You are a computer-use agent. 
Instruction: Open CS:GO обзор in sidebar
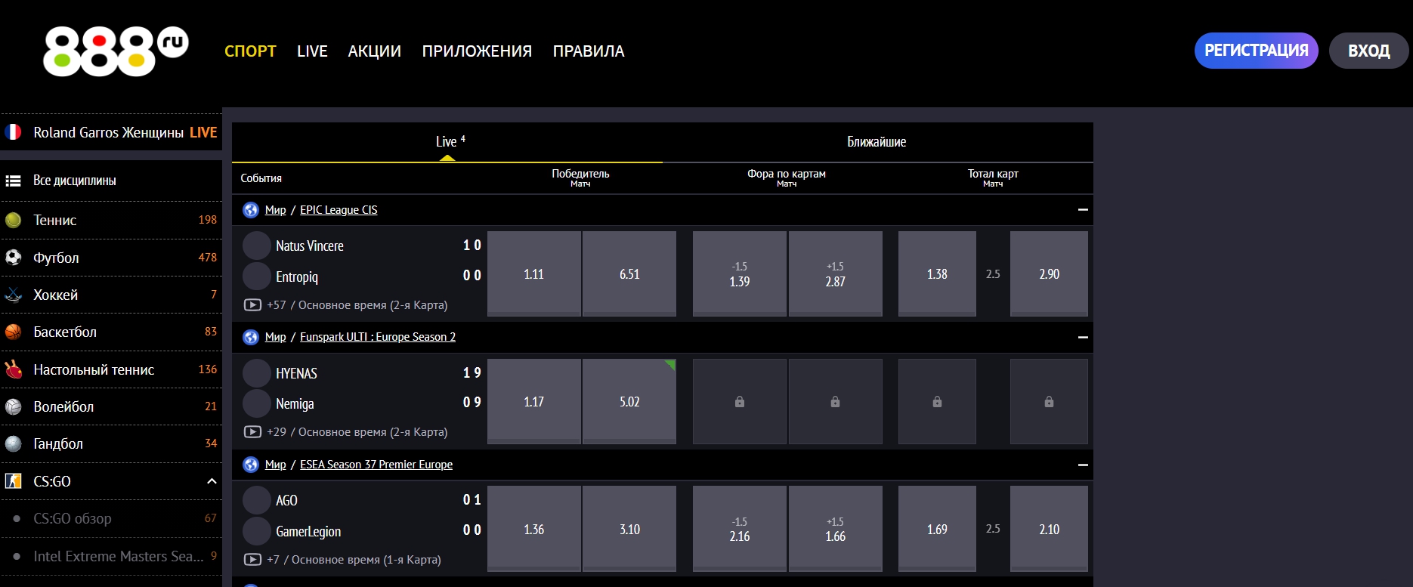[73, 518]
